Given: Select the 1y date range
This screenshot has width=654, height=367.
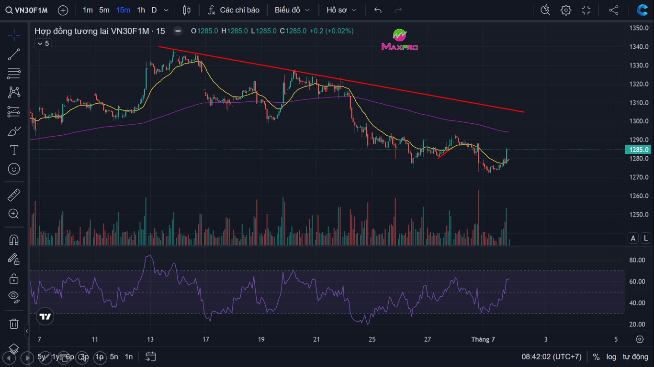Looking at the screenshot, I should 56,356.
